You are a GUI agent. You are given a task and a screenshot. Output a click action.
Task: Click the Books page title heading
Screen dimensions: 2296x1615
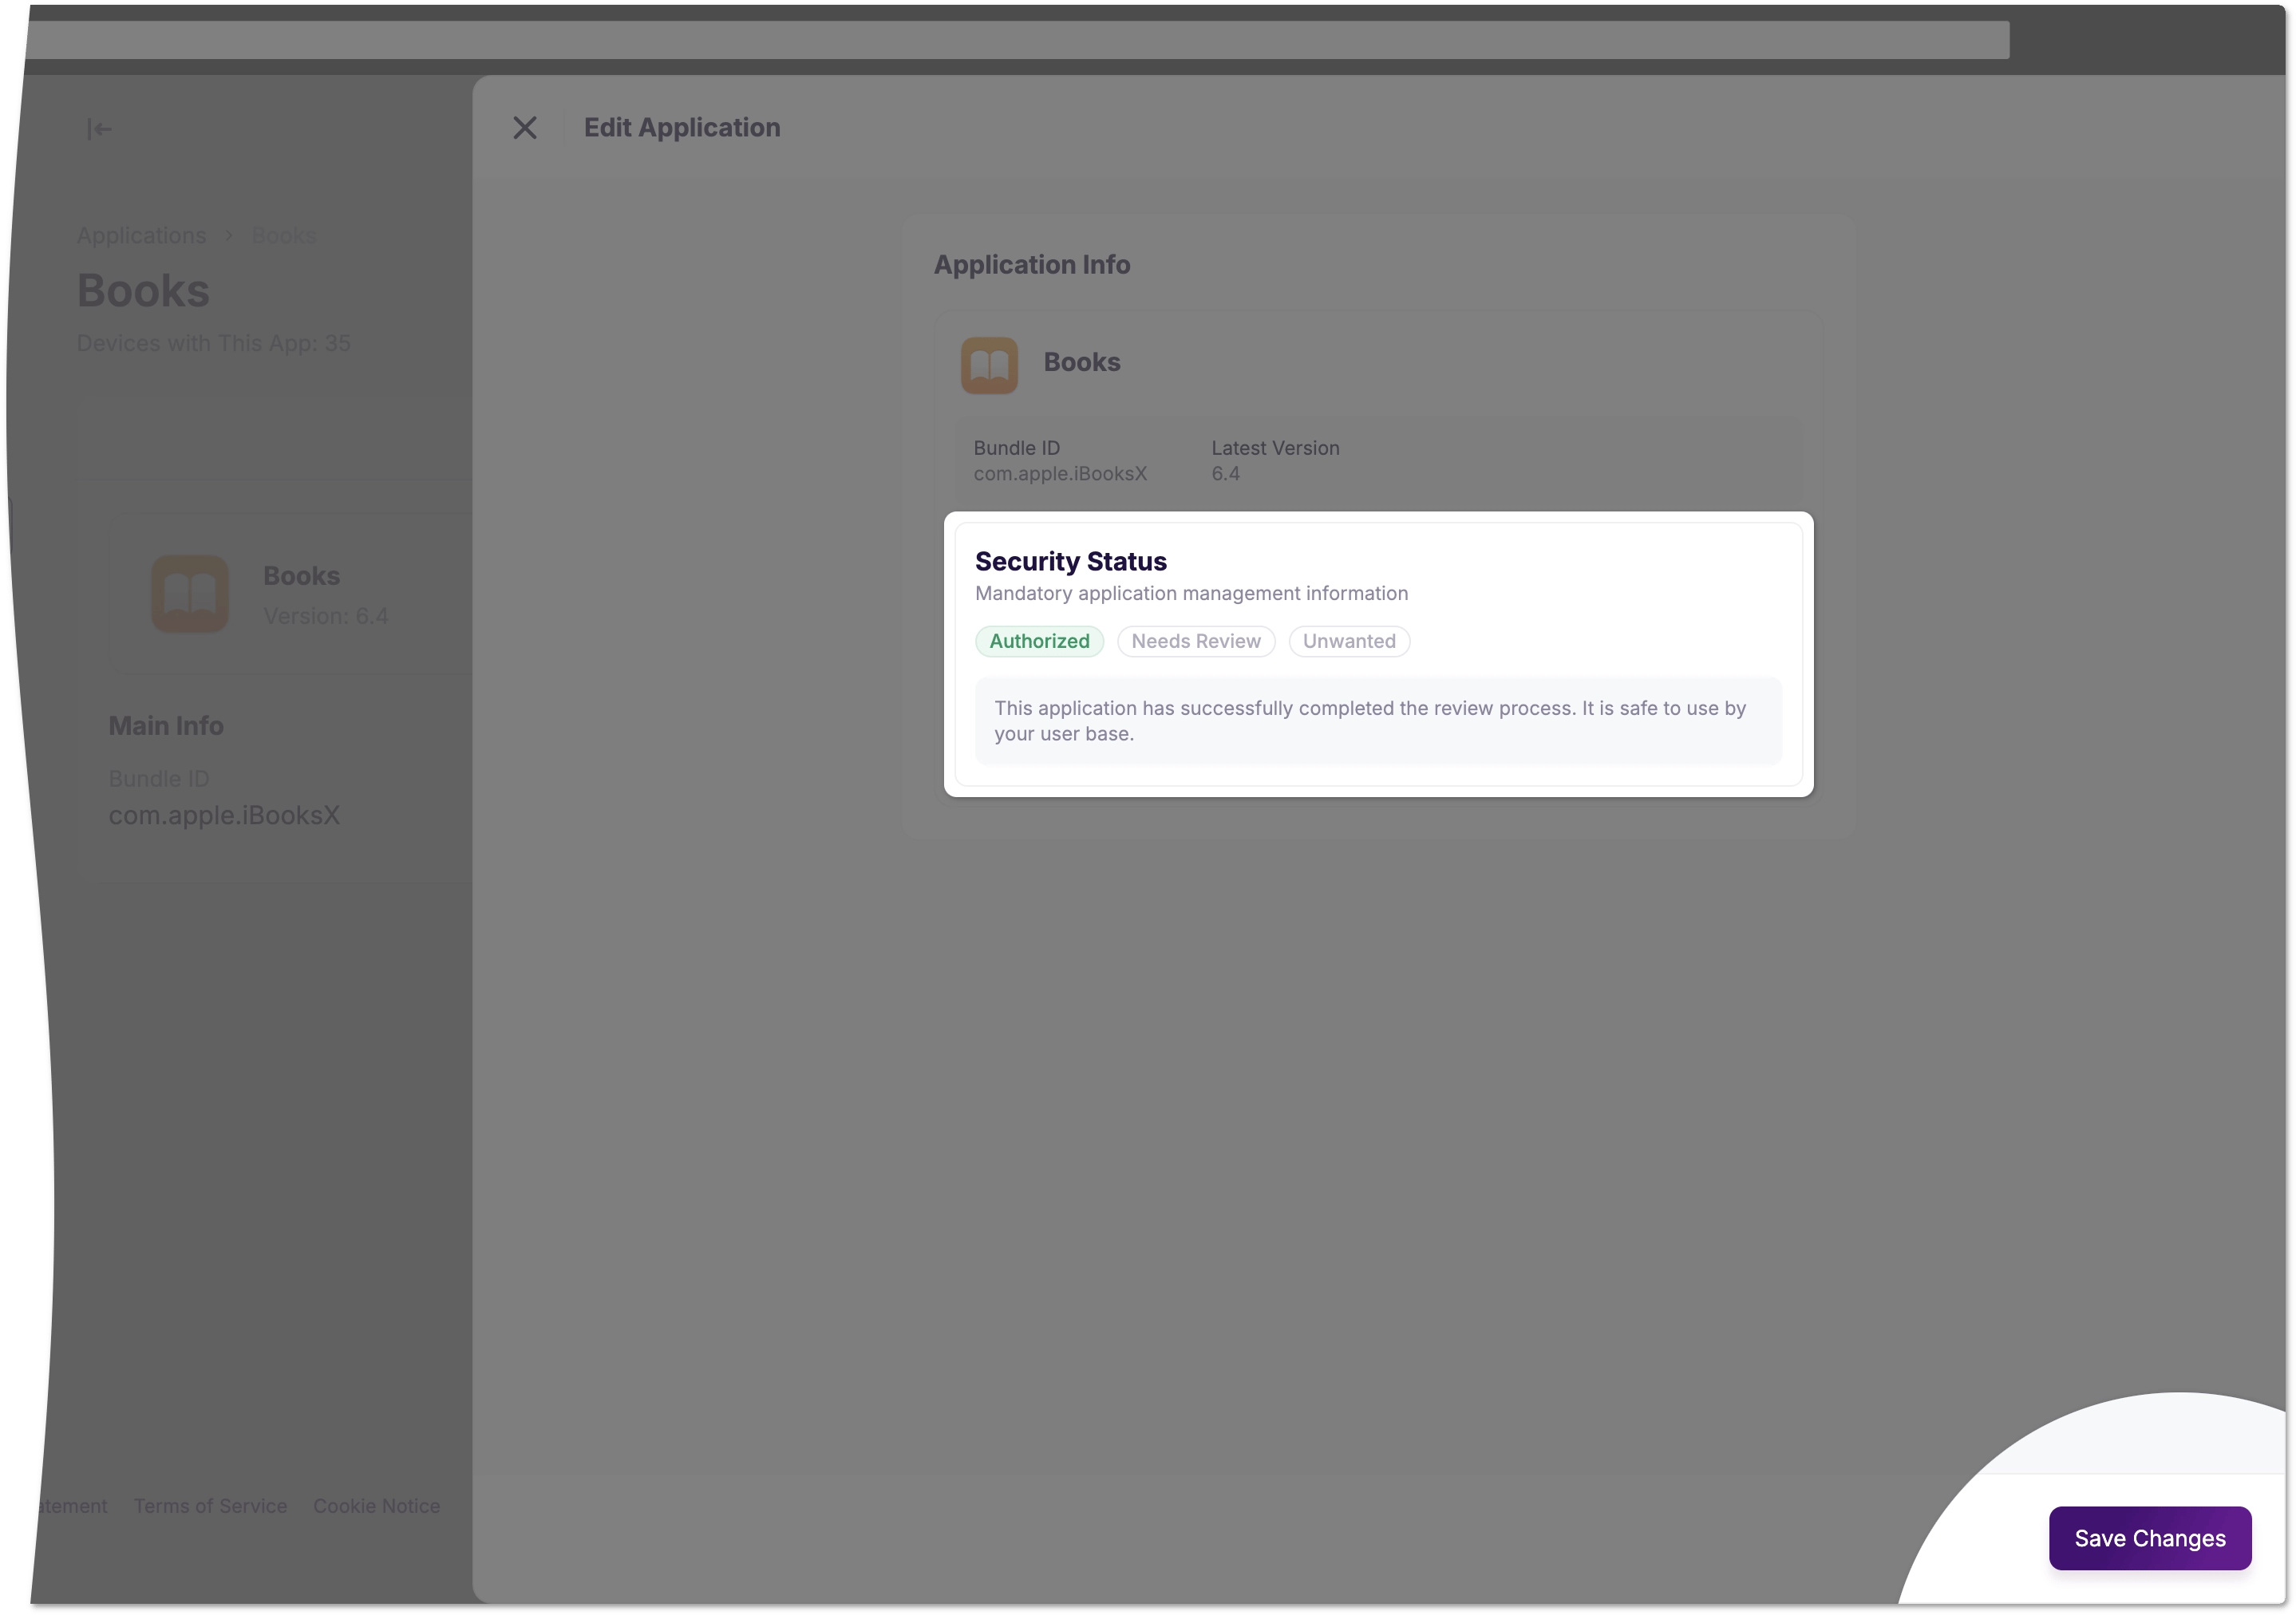(143, 291)
